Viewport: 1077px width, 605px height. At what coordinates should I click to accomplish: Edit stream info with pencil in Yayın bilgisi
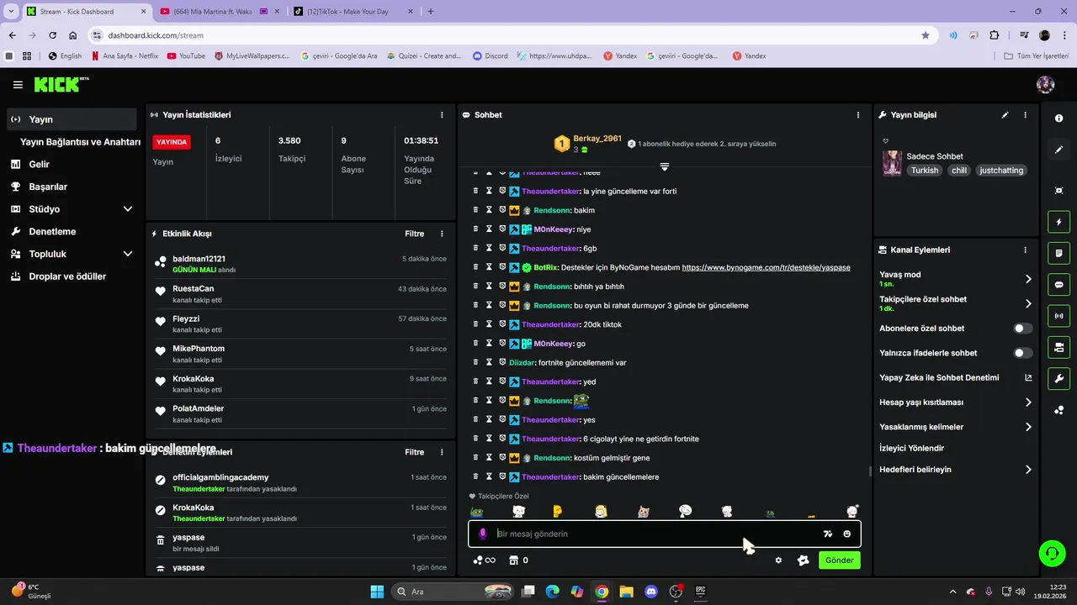[1005, 115]
